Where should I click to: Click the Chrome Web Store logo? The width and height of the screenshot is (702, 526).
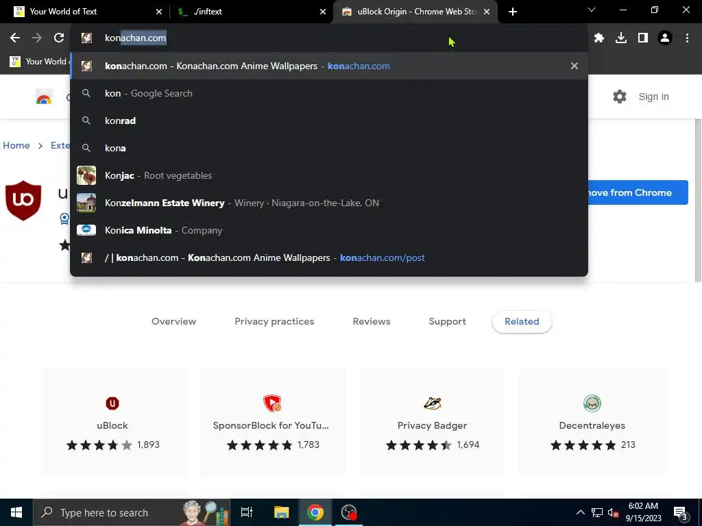point(44,97)
